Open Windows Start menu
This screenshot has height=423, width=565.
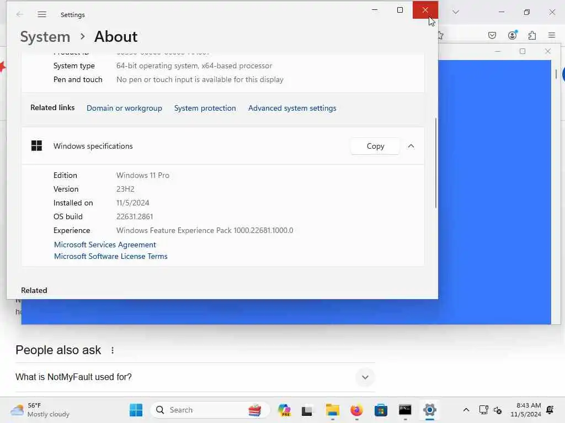click(136, 410)
